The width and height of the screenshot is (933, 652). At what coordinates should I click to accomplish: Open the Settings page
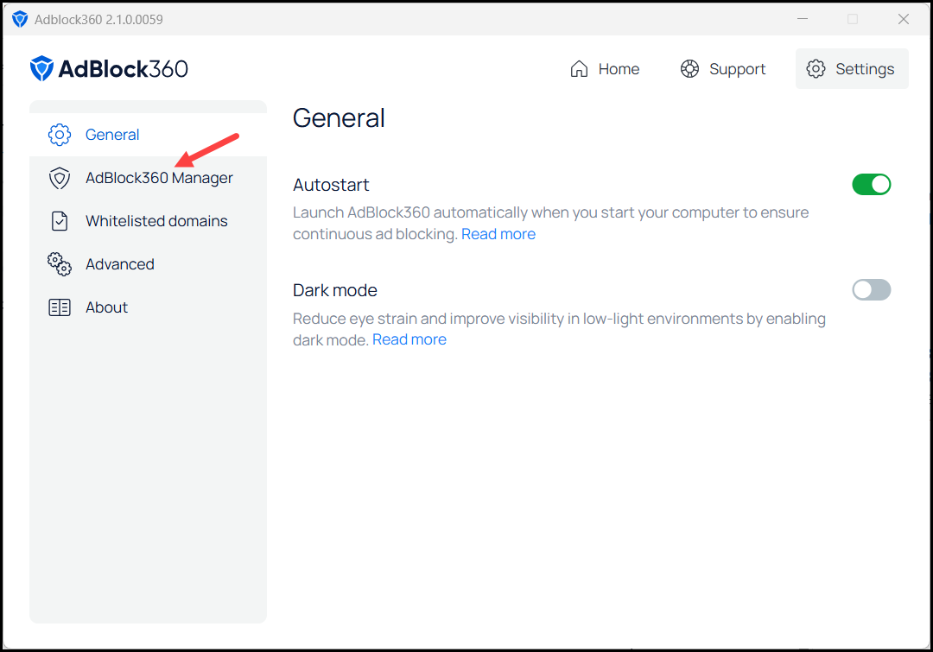tap(852, 69)
